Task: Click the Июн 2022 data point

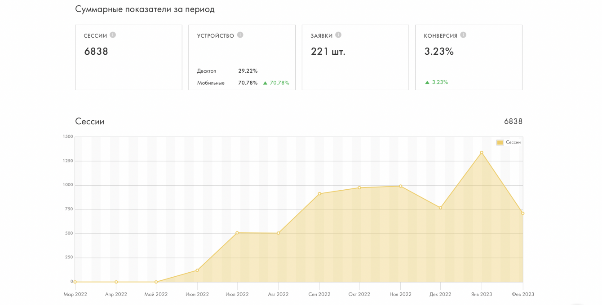Action: coord(197,270)
